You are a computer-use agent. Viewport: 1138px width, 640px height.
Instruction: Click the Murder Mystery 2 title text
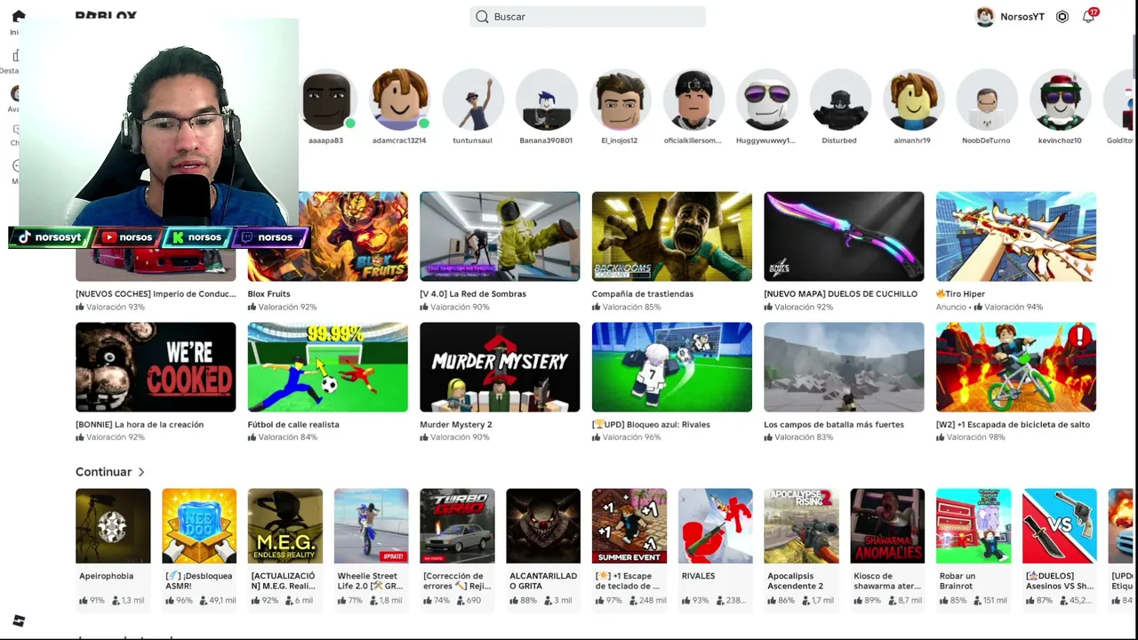(456, 425)
